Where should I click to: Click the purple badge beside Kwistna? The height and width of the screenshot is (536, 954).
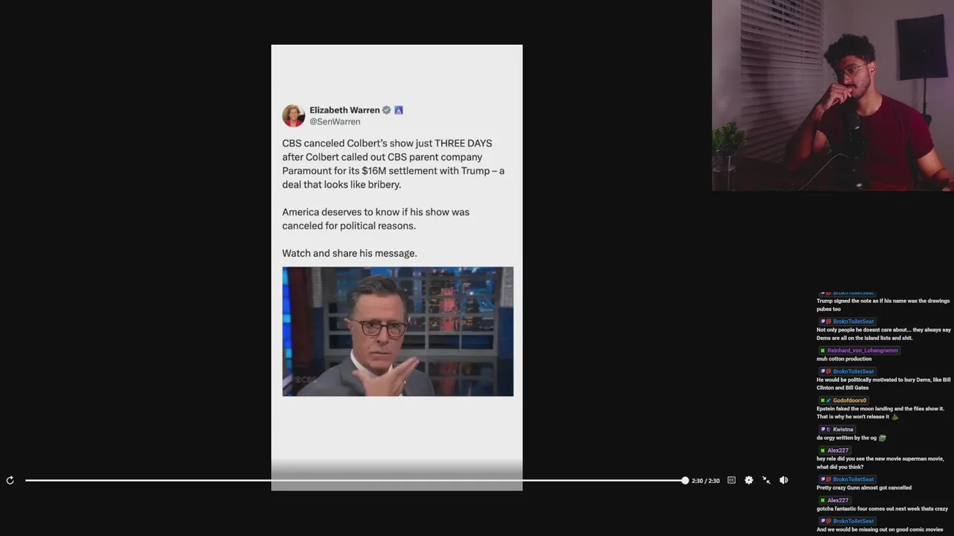tap(823, 430)
